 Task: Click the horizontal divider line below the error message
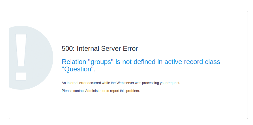pyautogui.click(x=149, y=77)
